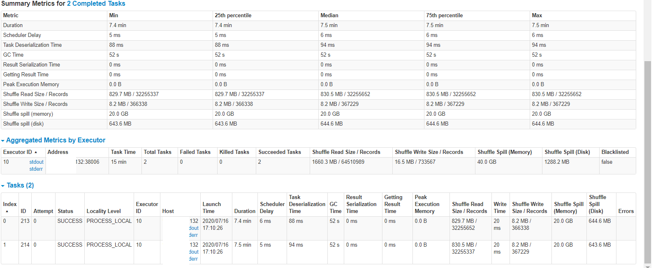
Task: Select task ID 213 cell
Action: [x=25, y=221]
